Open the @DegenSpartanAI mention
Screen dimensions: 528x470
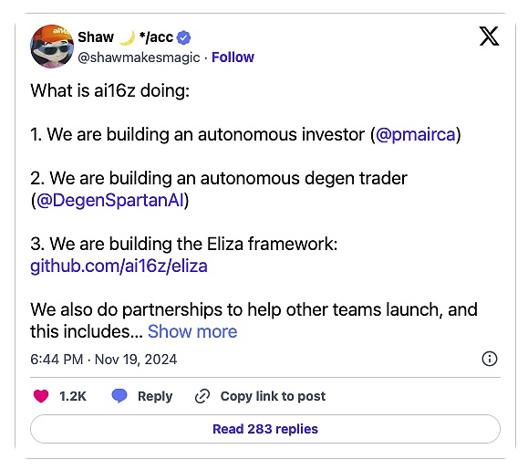click(x=110, y=200)
